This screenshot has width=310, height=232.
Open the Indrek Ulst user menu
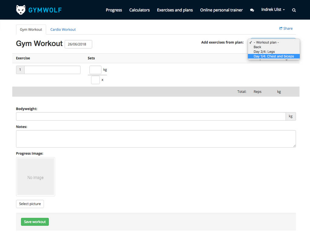click(273, 10)
